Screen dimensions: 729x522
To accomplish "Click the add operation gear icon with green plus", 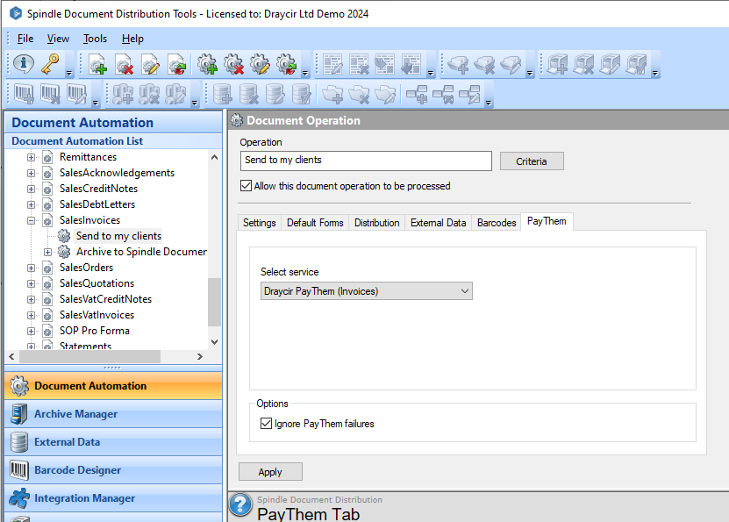I will tap(207, 64).
